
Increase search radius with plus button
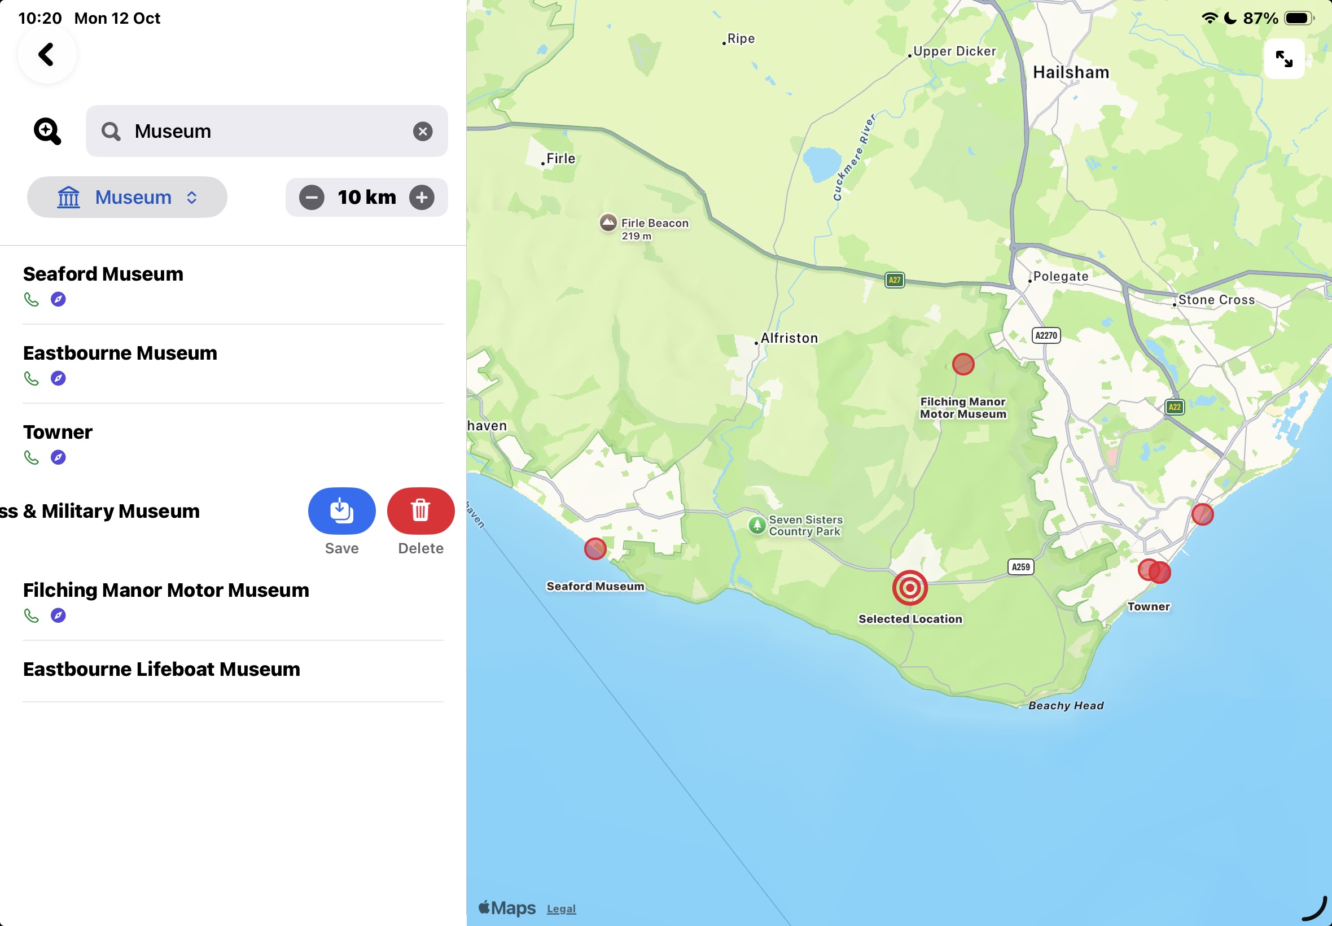click(x=422, y=197)
